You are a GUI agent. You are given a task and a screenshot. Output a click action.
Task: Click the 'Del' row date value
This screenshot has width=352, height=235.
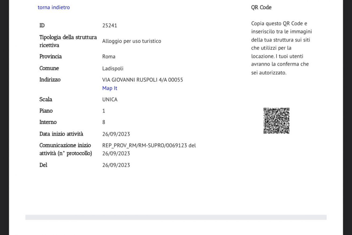point(116,165)
